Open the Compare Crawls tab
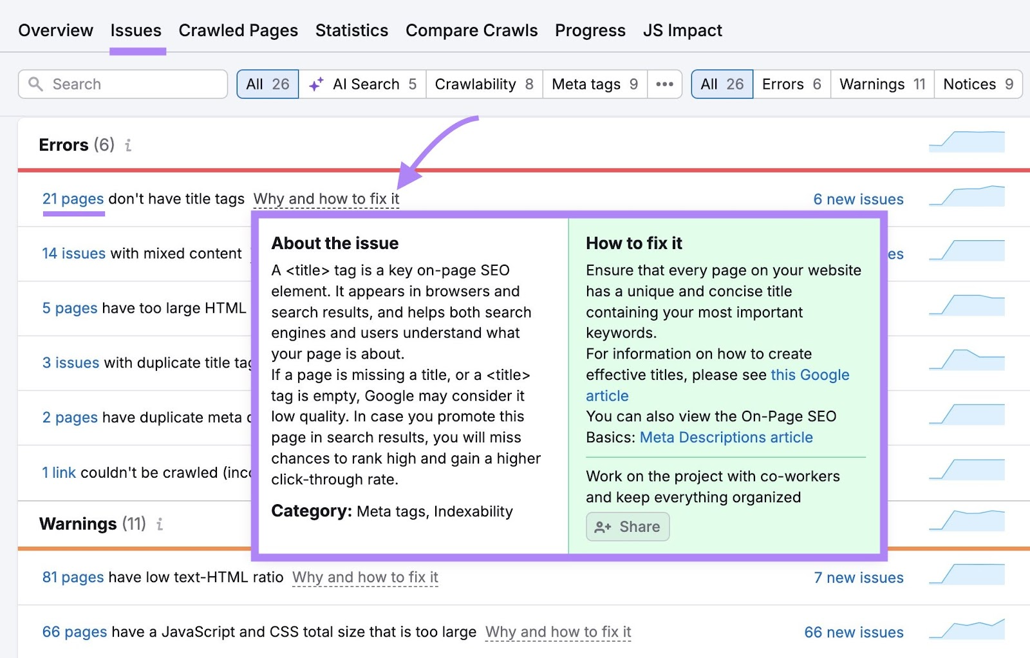This screenshot has height=658, width=1030. 471,30
